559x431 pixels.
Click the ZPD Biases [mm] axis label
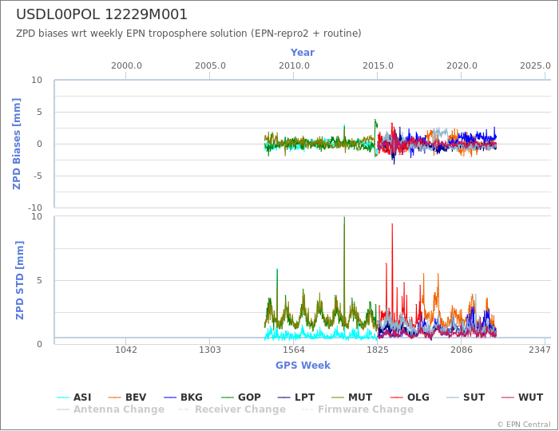17,144
